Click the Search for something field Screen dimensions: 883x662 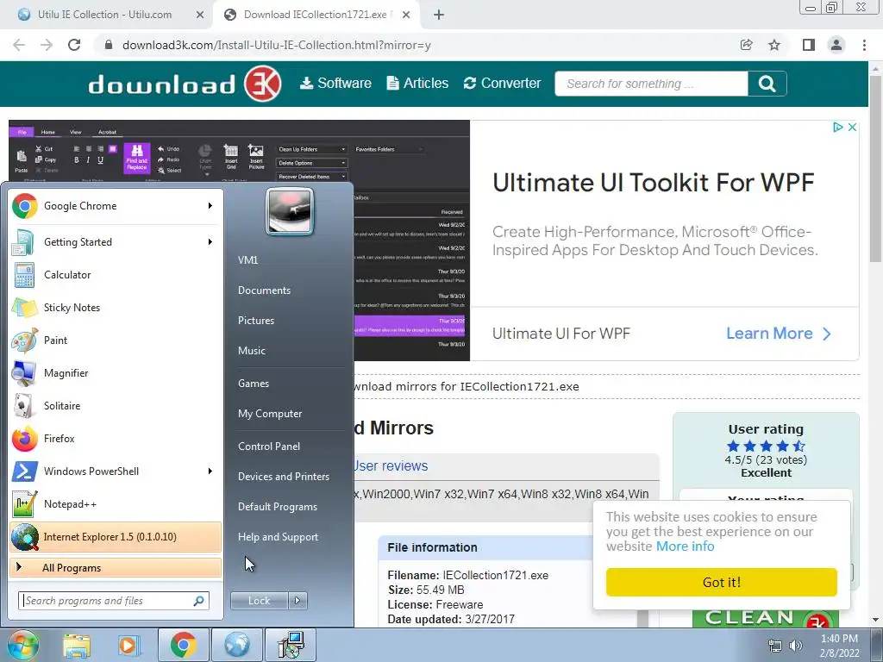coord(652,84)
